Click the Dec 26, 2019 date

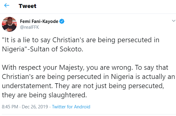point(35,107)
